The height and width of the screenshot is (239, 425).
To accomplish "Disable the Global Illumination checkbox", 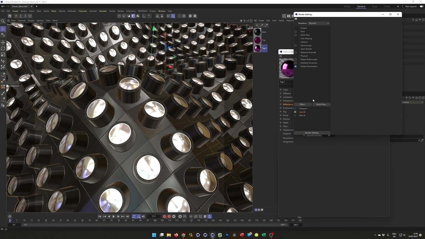I will (296, 67).
